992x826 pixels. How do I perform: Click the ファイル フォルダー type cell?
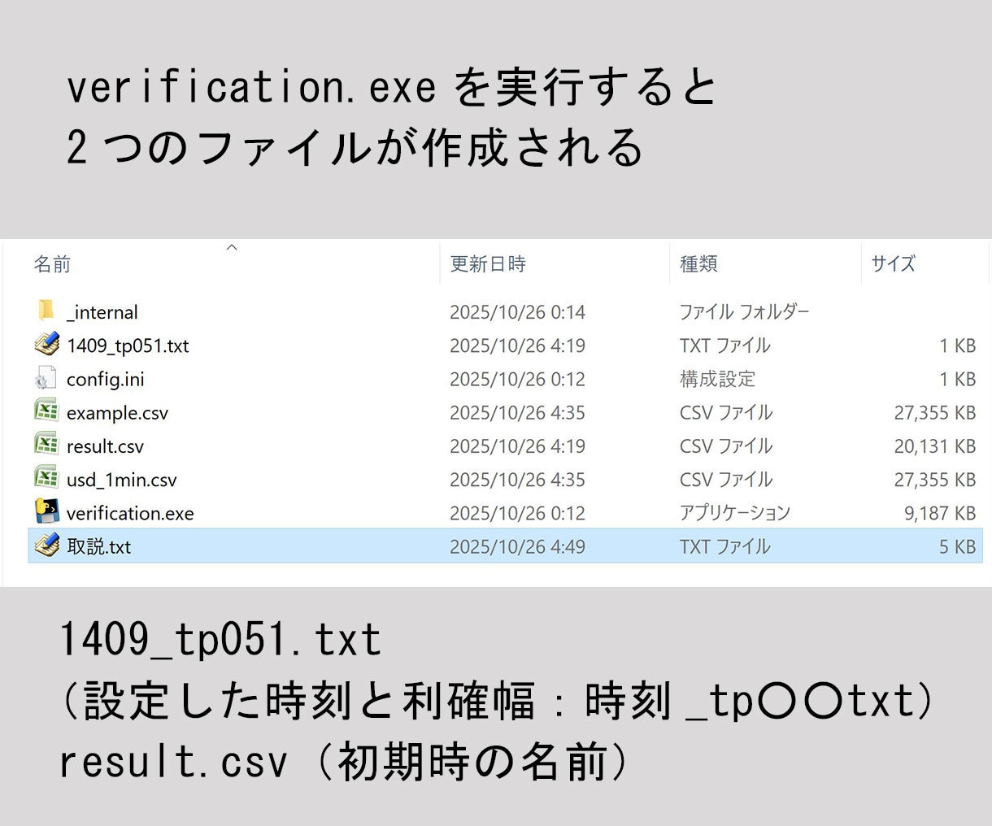(x=744, y=312)
